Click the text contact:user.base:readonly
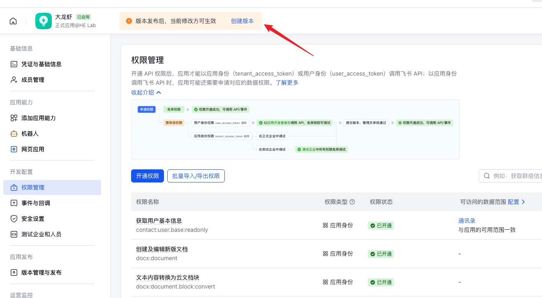The image size is (542, 298). (x=172, y=230)
